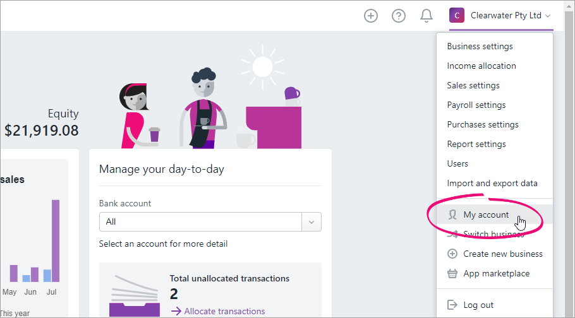Click the plus create-new icon in header
575x318 pixels.
pyautogui.click(x=371, y=16)
